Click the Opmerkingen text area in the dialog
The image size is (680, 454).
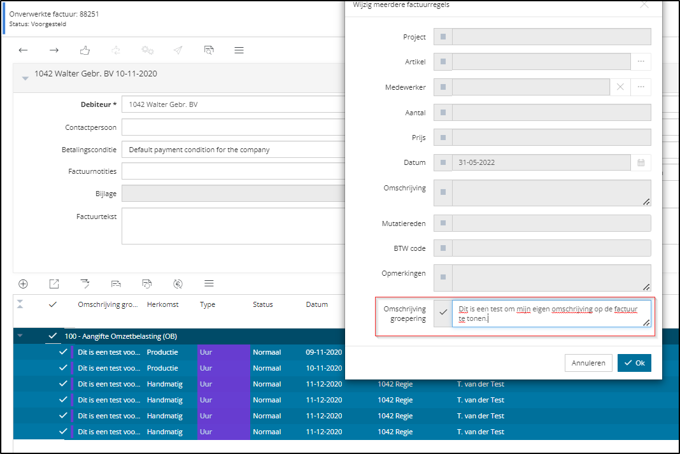click(551, 278)
